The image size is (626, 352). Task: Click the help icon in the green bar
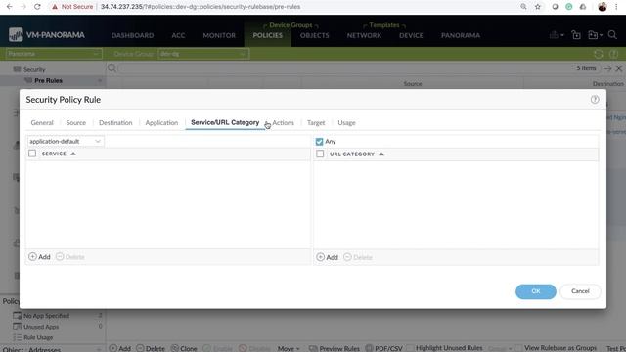(x=613, y=54)
